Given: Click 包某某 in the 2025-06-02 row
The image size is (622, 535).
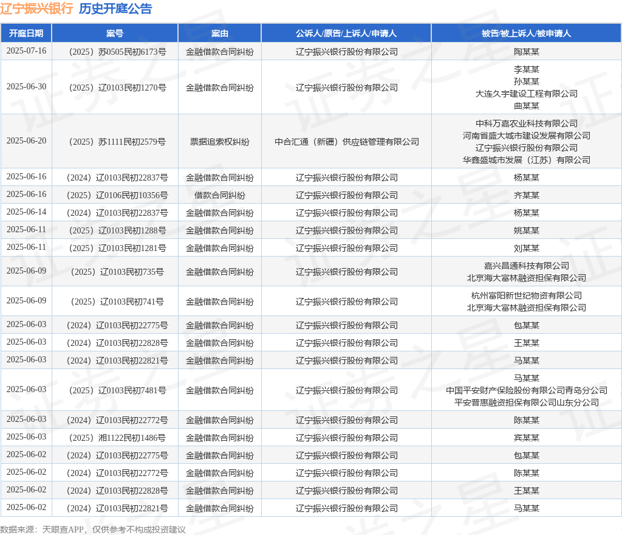Looking at the screenshot, I should 527,455.
